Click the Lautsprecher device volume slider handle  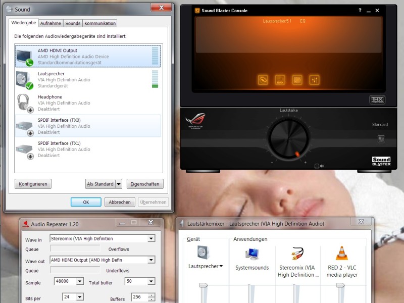[203, 285]
